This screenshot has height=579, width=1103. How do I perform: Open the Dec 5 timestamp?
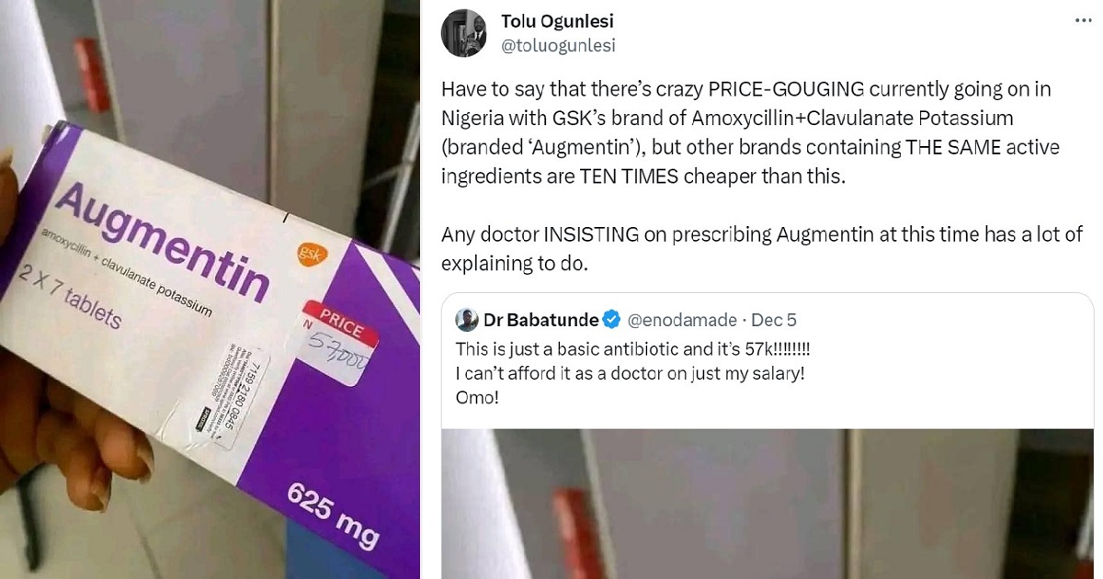pyautogui.click(x=774, y=320)
